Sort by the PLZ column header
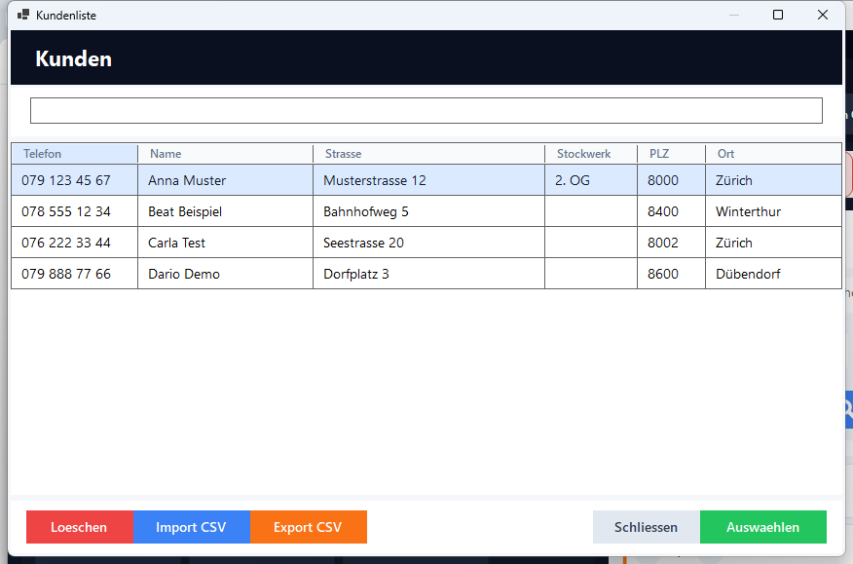 point(671,154)
